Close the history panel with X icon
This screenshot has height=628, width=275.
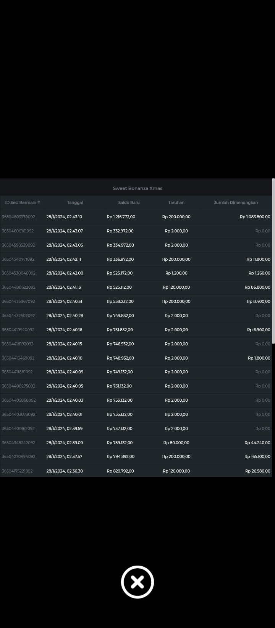click(137, 582)
